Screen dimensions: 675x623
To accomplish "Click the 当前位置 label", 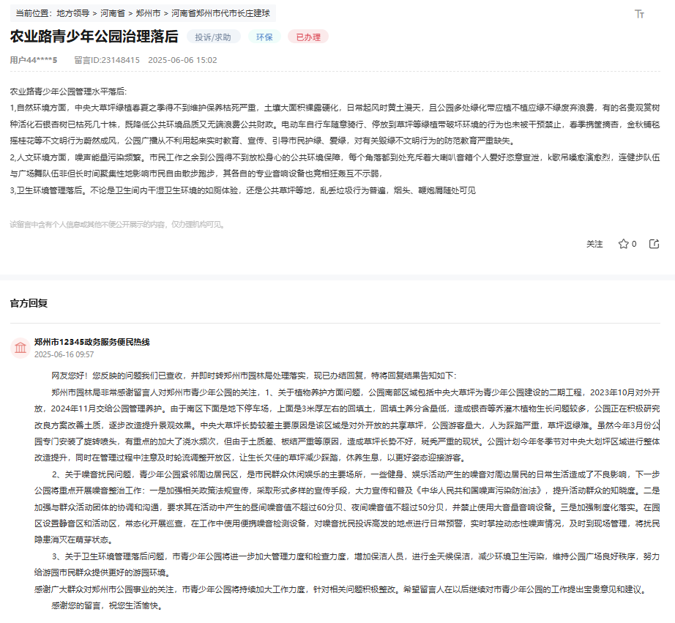I will tap(34, 13).
